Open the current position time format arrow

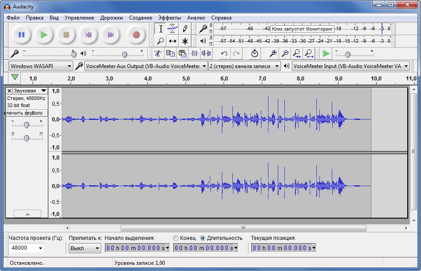click(314, 248)
